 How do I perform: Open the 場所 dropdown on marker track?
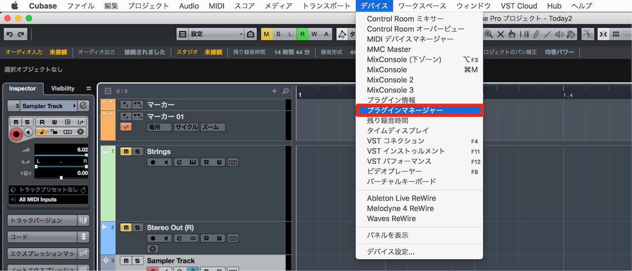pyautogui.click(x=159, y=127)
